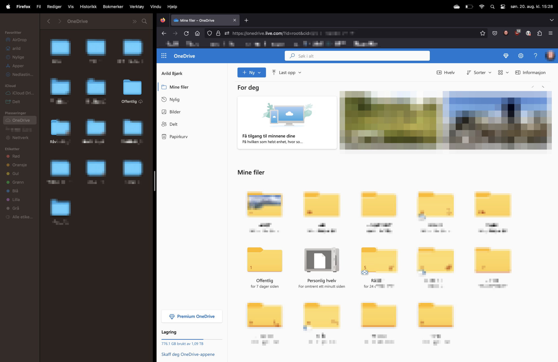Open the Sorter sort dropdown
Image resolution: width=558 pixels, height=362 pixels.
(479, 72)
